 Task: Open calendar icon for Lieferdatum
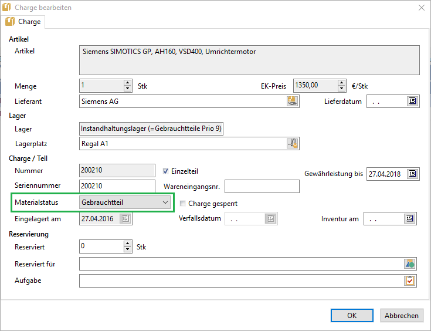[412, 102]
